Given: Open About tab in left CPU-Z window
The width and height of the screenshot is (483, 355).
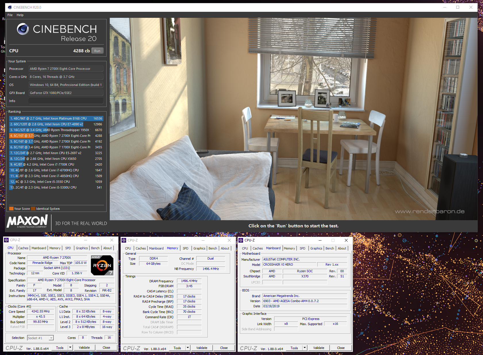Looking at the screenshot, I should click(108, 248).
